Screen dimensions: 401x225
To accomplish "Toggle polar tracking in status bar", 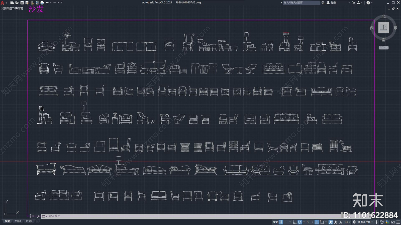I will tap(300, 222).
